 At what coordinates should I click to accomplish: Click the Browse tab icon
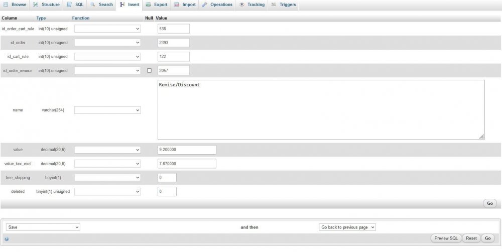point(6,5)
